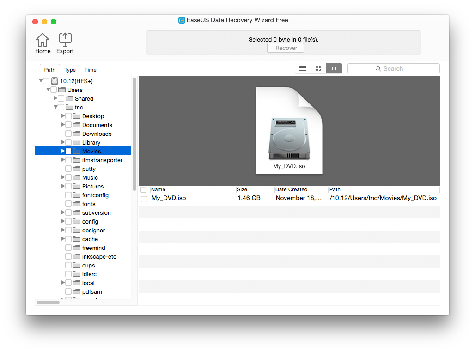
Task: Expand the Shared folder
Action: (55, 98)
